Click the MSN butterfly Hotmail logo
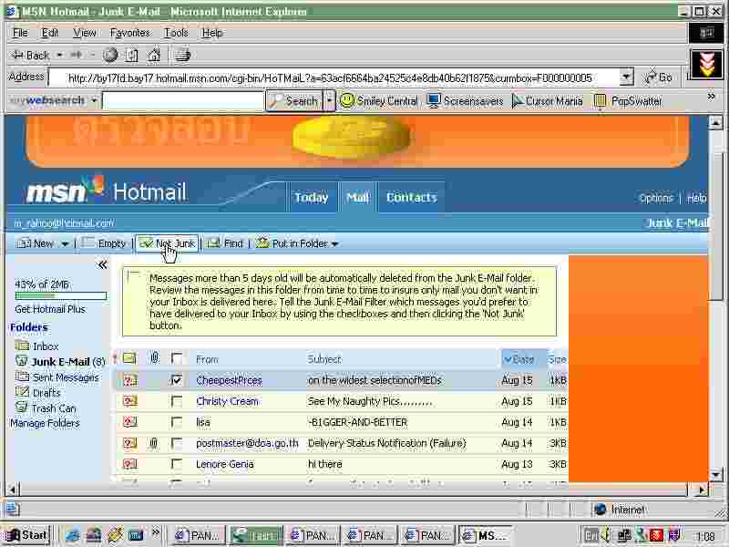729x547 pixels. pos(107,191)
